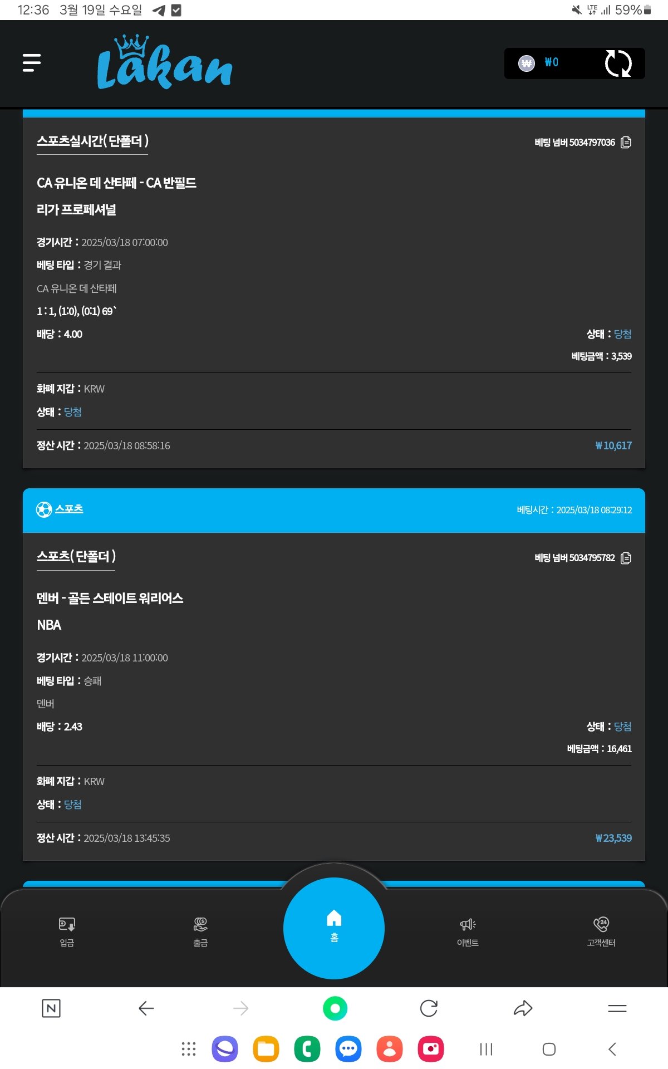
Task: Open the 입금 deposit icon
Action: (67, 931)
